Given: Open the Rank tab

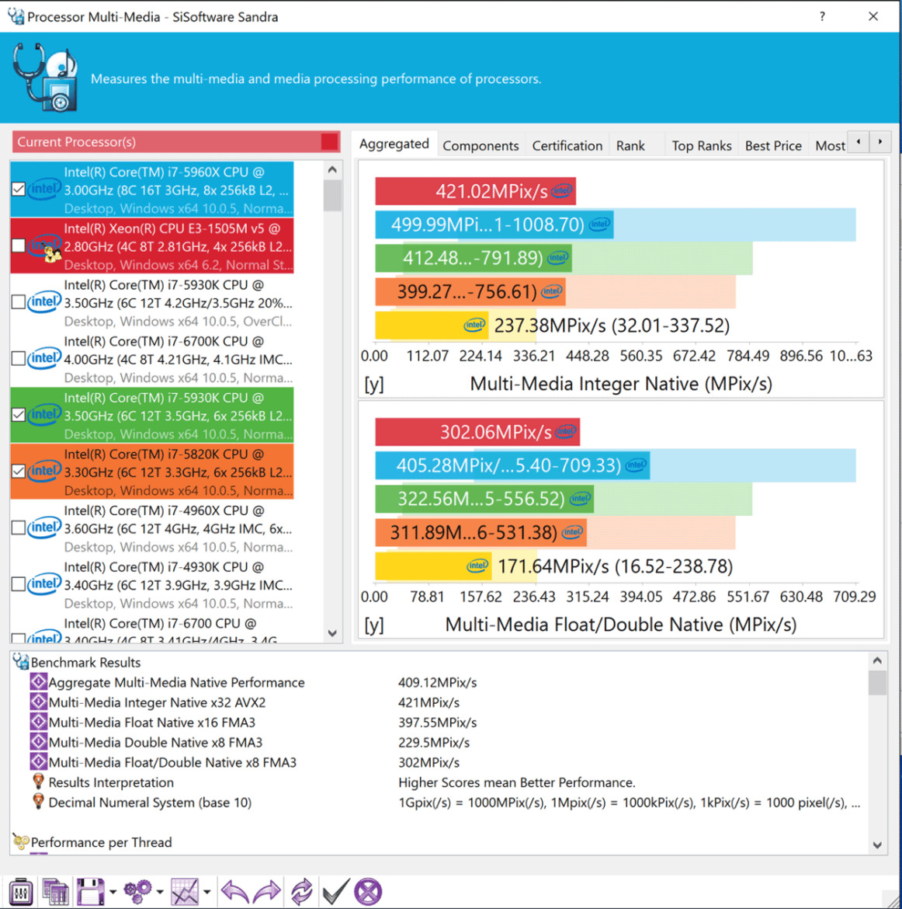Looking at the screenshot, I should tap(630, 145).
